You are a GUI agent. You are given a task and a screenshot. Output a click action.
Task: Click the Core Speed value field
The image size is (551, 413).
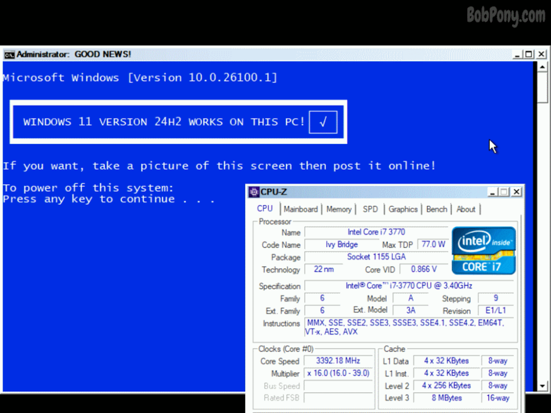coord(337,360)
